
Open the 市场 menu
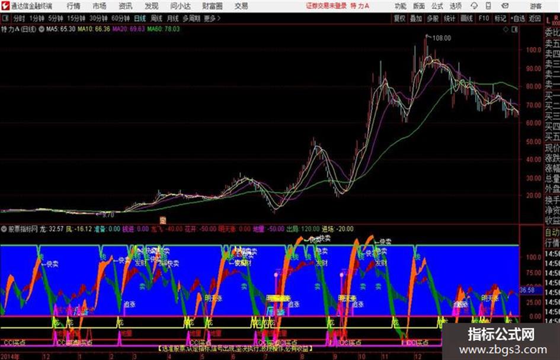(100, 6)
